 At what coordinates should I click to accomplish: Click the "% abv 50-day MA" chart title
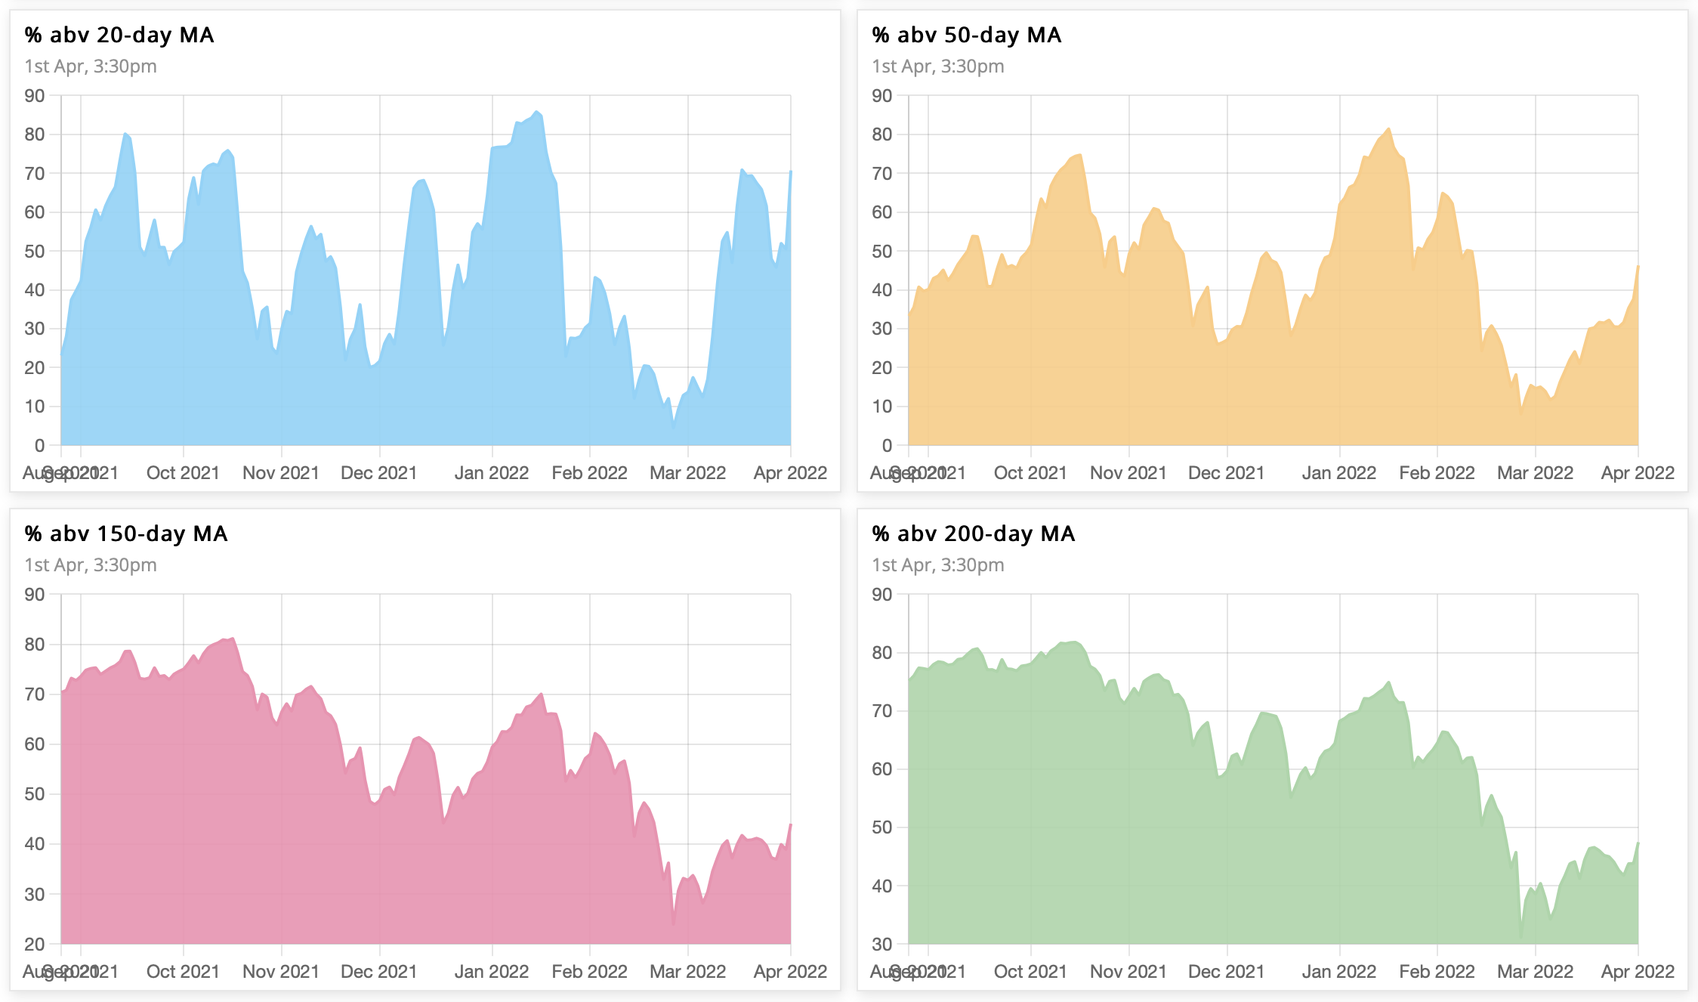tap(966, 36)
